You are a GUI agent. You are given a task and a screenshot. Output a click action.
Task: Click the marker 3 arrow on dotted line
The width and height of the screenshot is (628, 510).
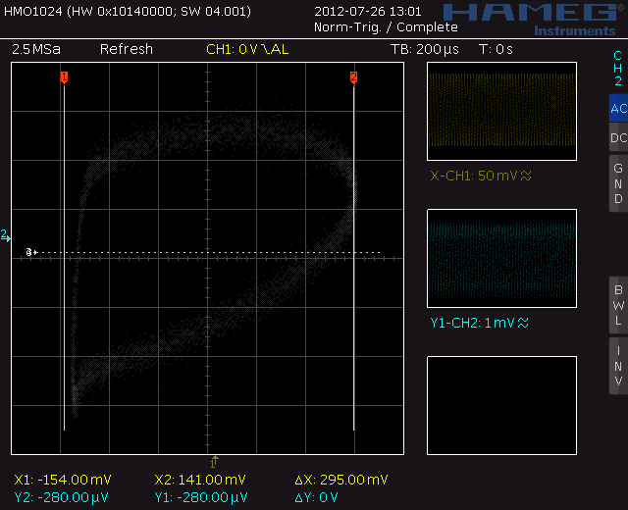point(31,252)
